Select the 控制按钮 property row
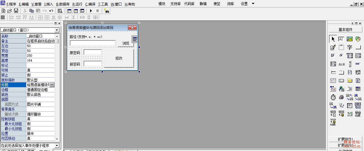Viewport: 364px width, 151px height. click(x=27, y=119)
